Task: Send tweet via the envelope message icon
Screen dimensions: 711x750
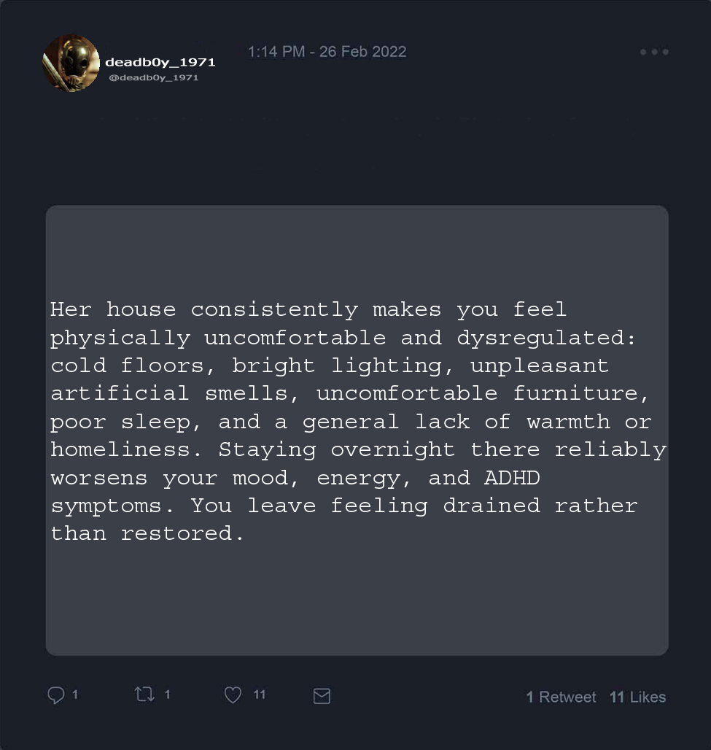Action: click(x=322, y=696)
